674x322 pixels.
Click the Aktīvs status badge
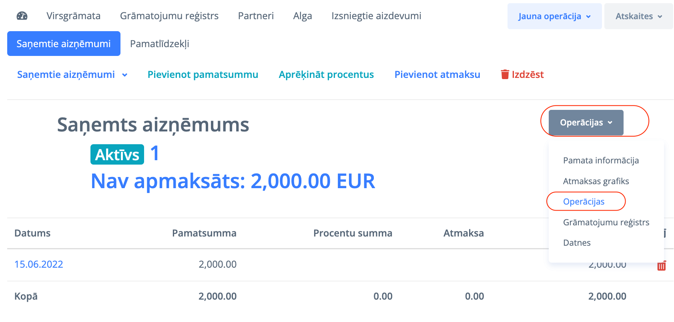pos(117,155)
